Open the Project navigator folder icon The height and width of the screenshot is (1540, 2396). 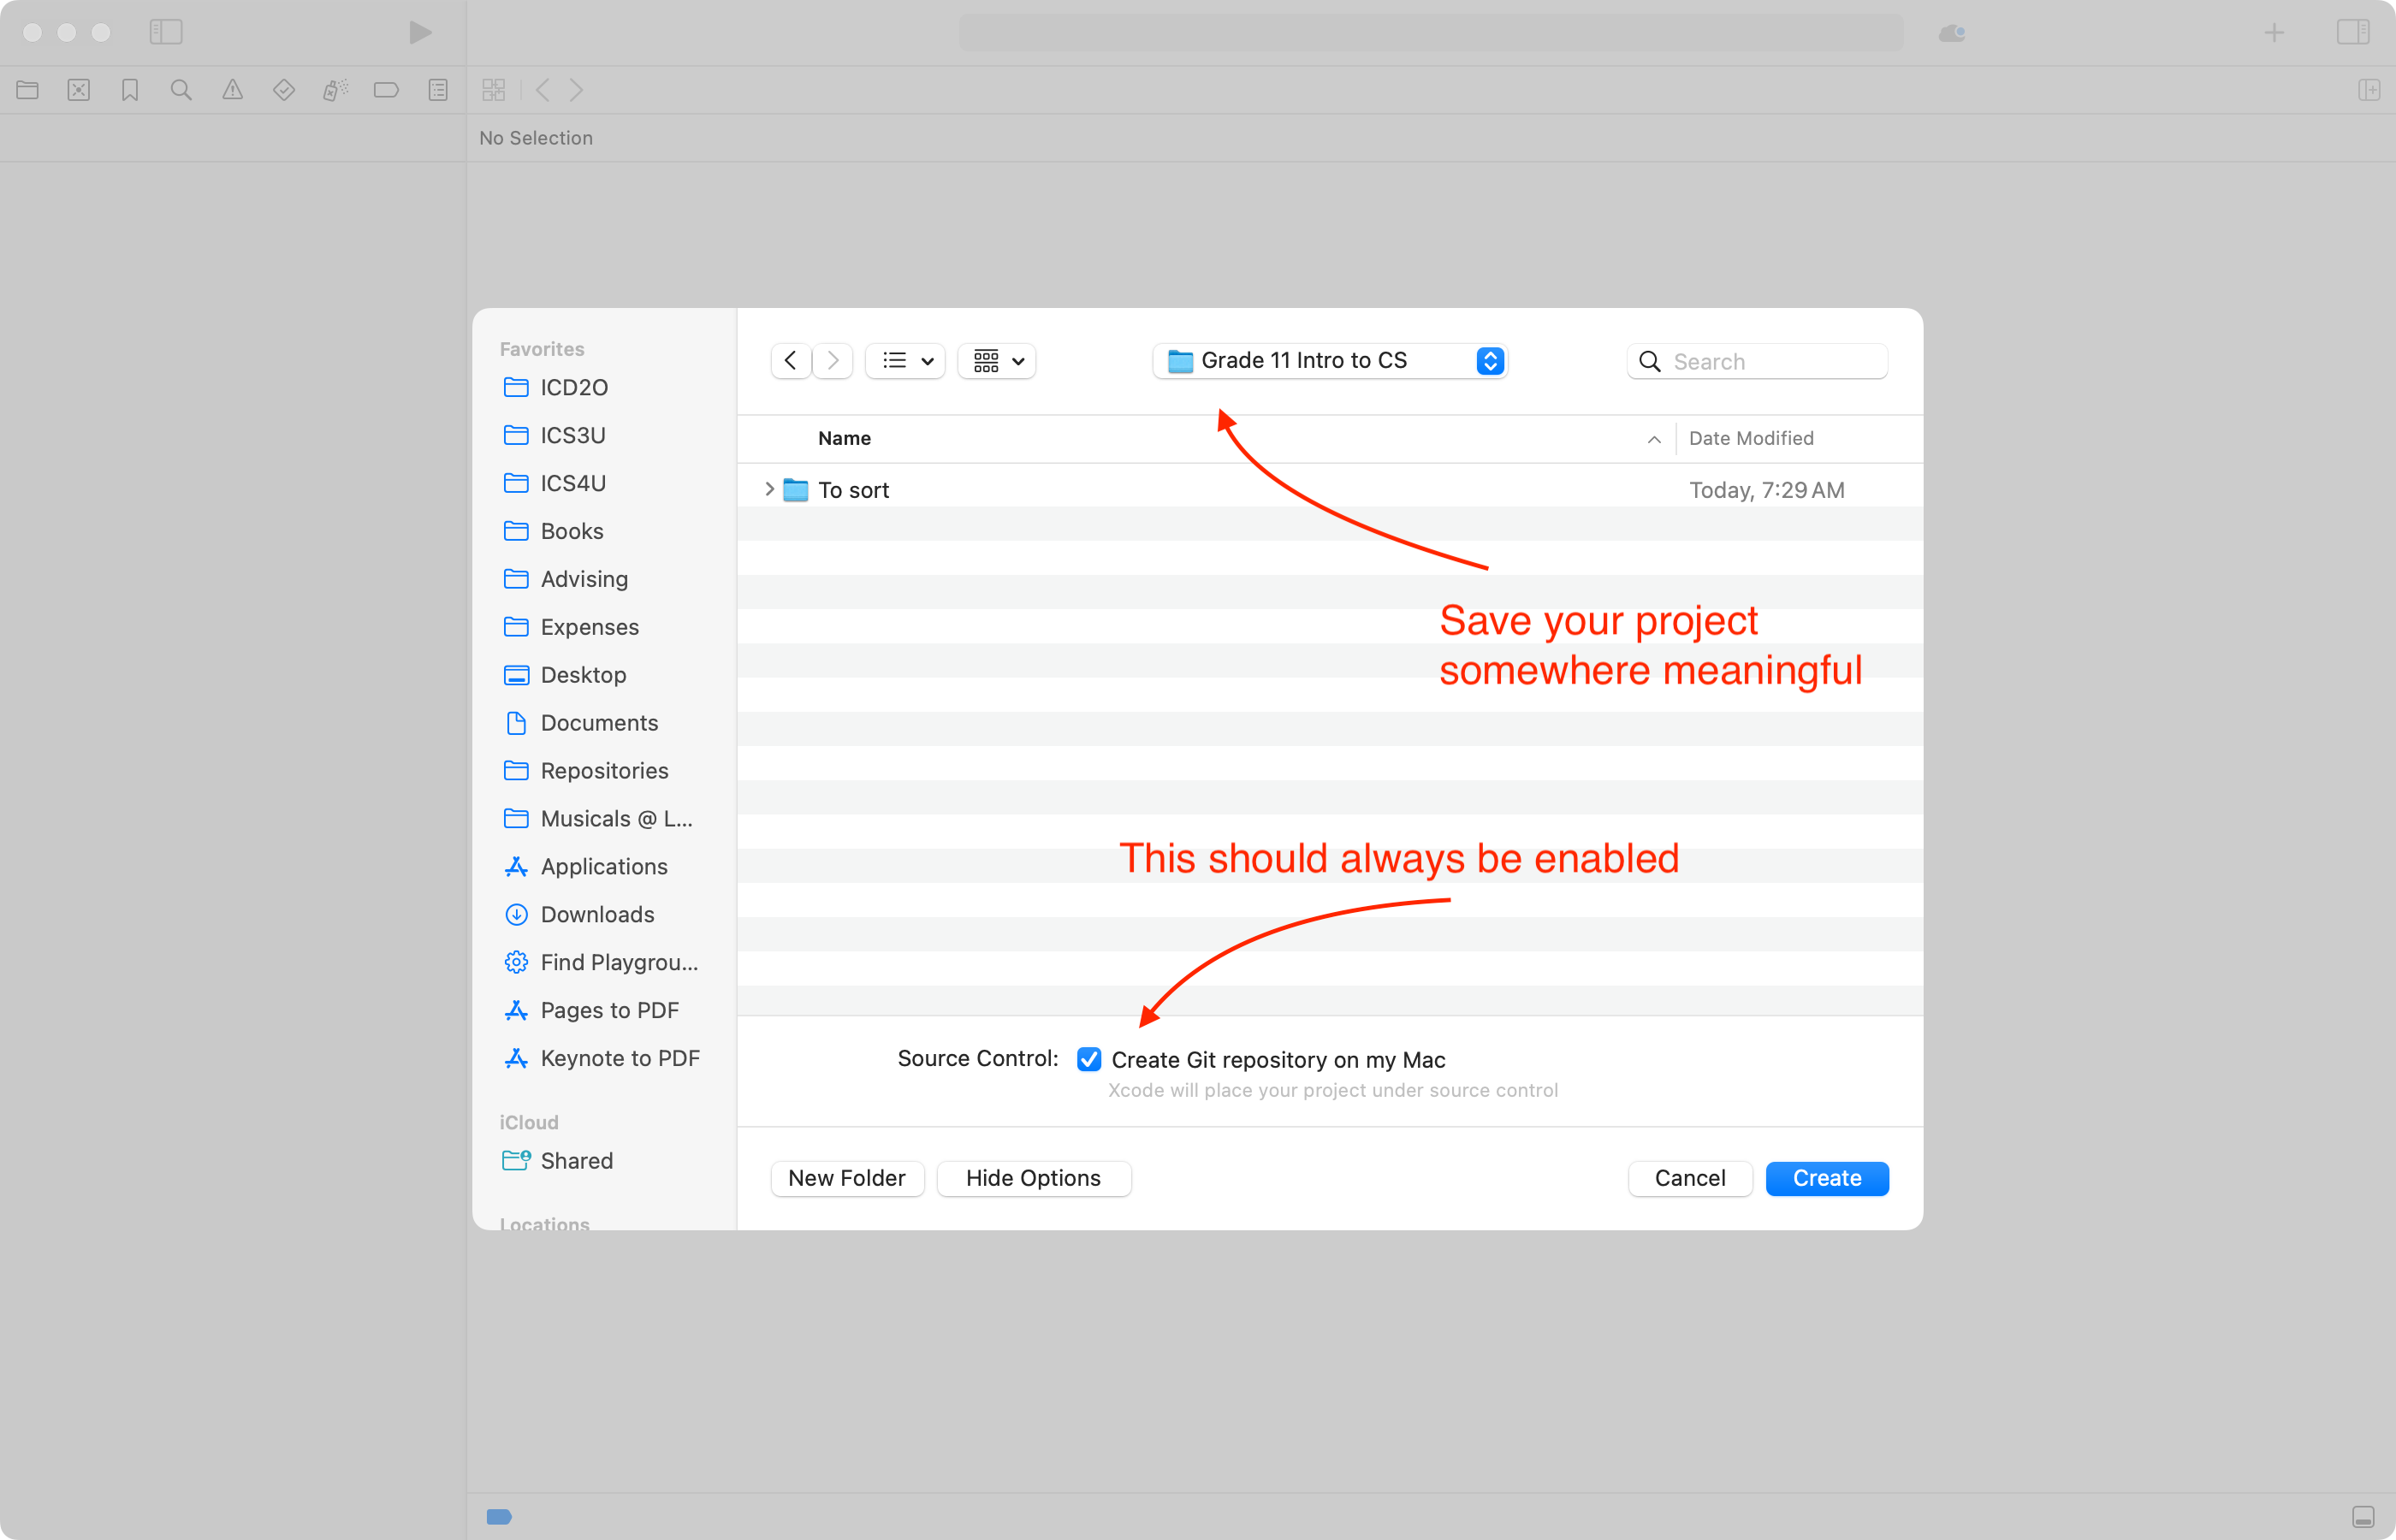tap(28, 90)
